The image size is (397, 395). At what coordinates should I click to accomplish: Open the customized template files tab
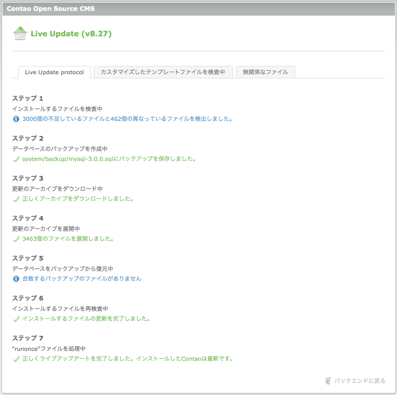163,72
